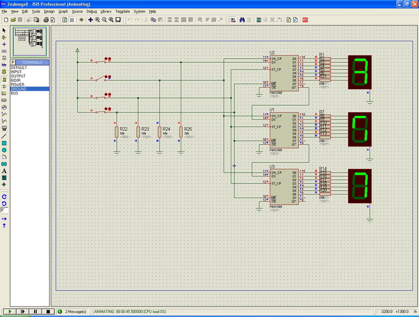
Task: Click the P pick devices button
Action: (13, 62)
